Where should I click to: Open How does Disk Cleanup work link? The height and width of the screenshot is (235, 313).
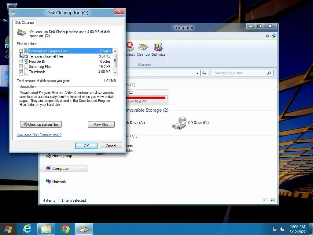pos(39,135)
